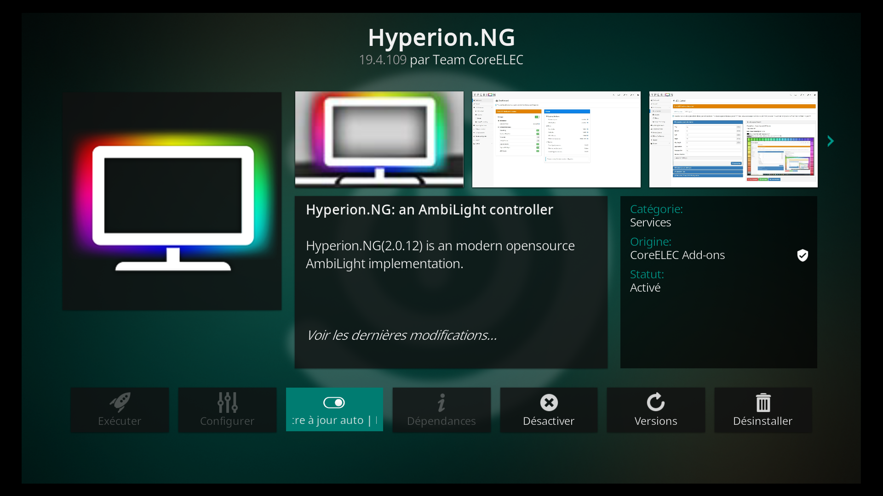Click the '19.4.109 par Team CoreELEC' version line
The height and width of the screenshot is (496, 883).
tap(441, 60)
